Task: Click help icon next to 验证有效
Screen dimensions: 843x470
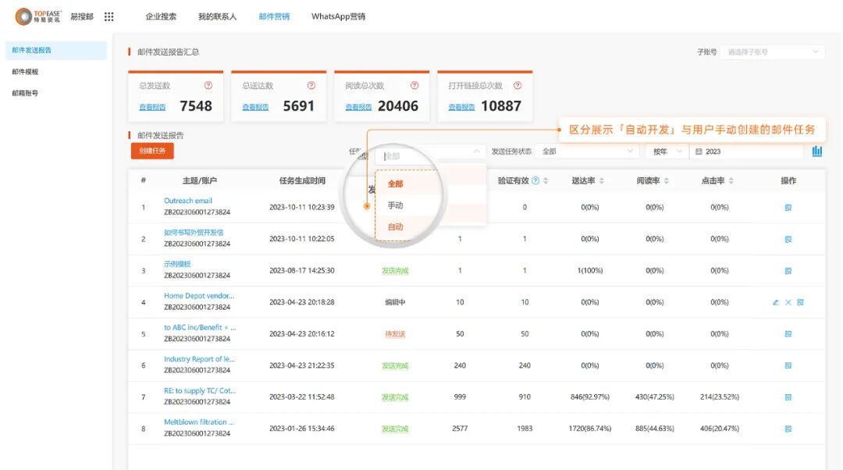Action: [535, 180]
